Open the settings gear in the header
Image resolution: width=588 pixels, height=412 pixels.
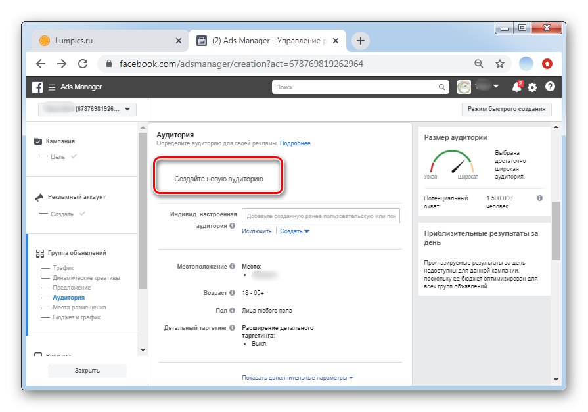[532, 87]
